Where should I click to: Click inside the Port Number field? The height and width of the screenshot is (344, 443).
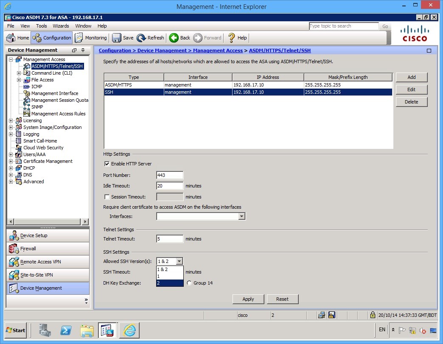click(169, 175)
